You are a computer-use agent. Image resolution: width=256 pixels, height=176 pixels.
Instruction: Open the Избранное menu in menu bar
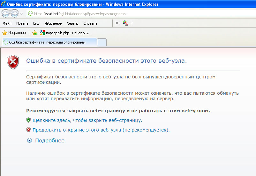(53, 23)
